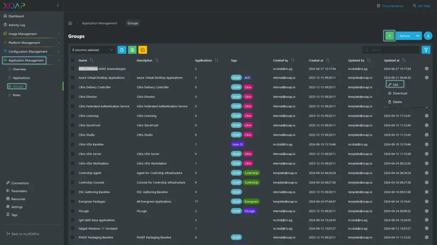Image resolution: width=437 pixels, height=245 pixels.
Task: Click the Search input field
Action: (391, 50)
